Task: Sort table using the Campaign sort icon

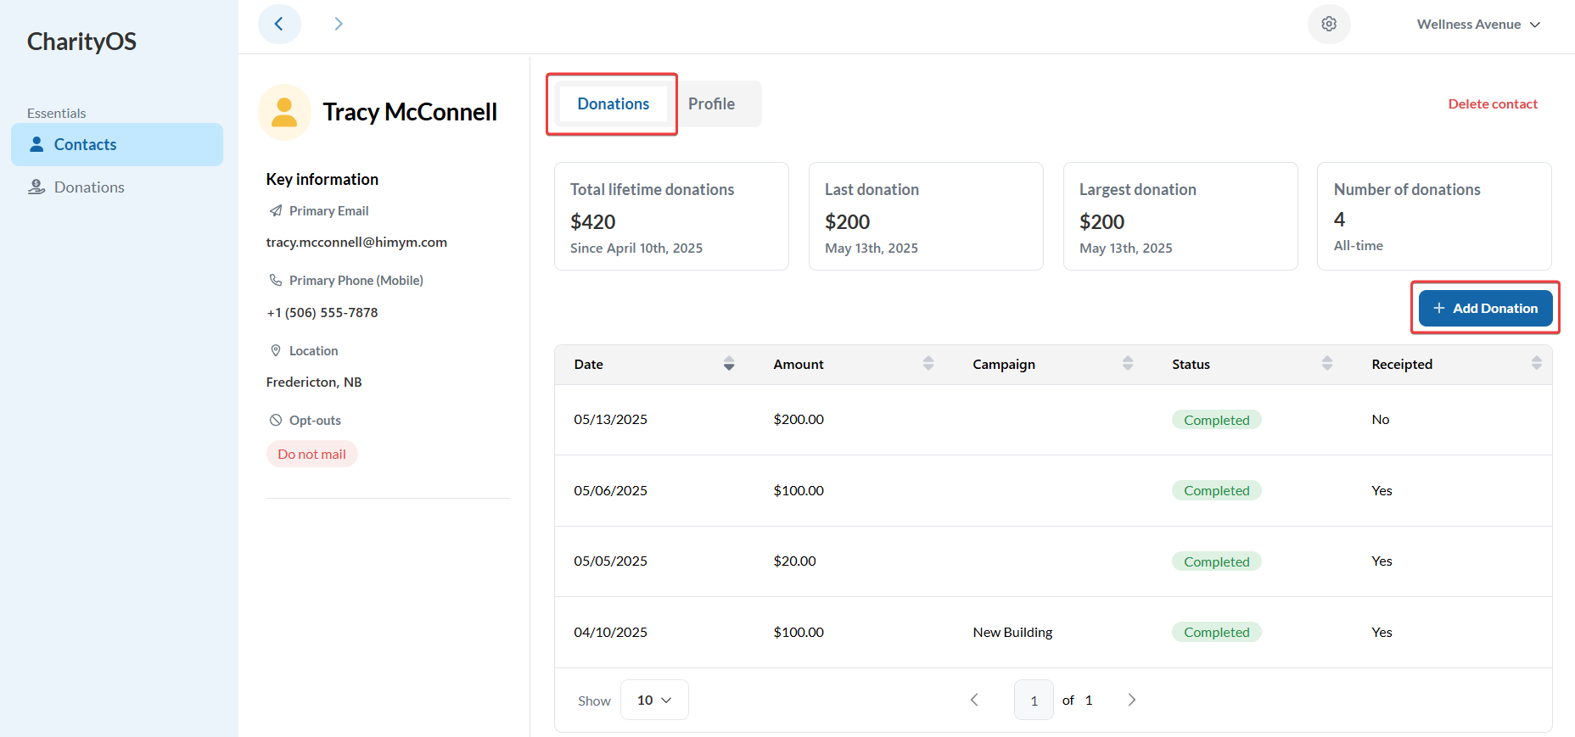Action: pyautogui.click(x=1127, y=364)
